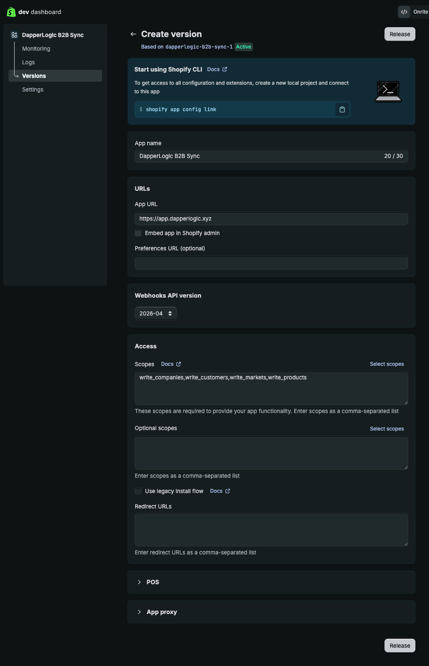Screen dimensions: 429x666
Task: Click the Shopify bag logo
Action: [11, 12]
